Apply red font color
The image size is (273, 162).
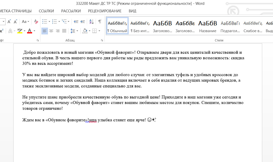30,31
